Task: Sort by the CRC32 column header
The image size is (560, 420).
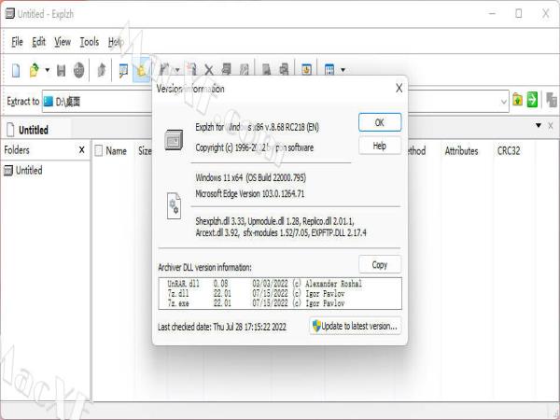Action: tap(509, 151)
